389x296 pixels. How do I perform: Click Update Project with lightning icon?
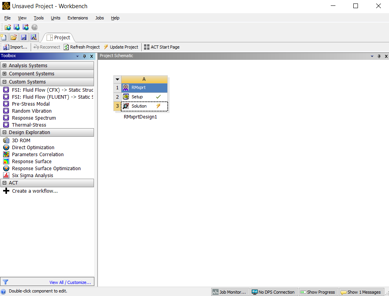tap(121, 47)
